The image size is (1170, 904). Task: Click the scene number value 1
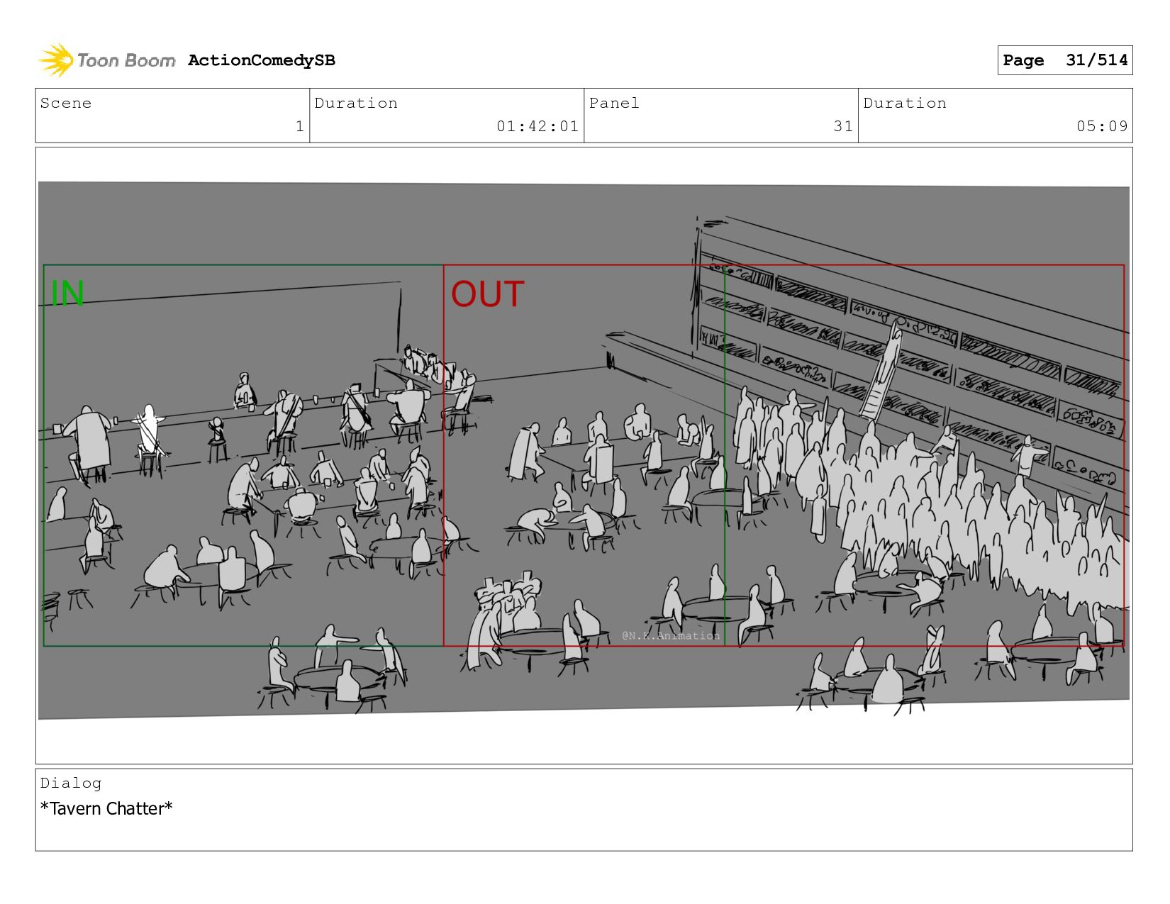[299, 126]
